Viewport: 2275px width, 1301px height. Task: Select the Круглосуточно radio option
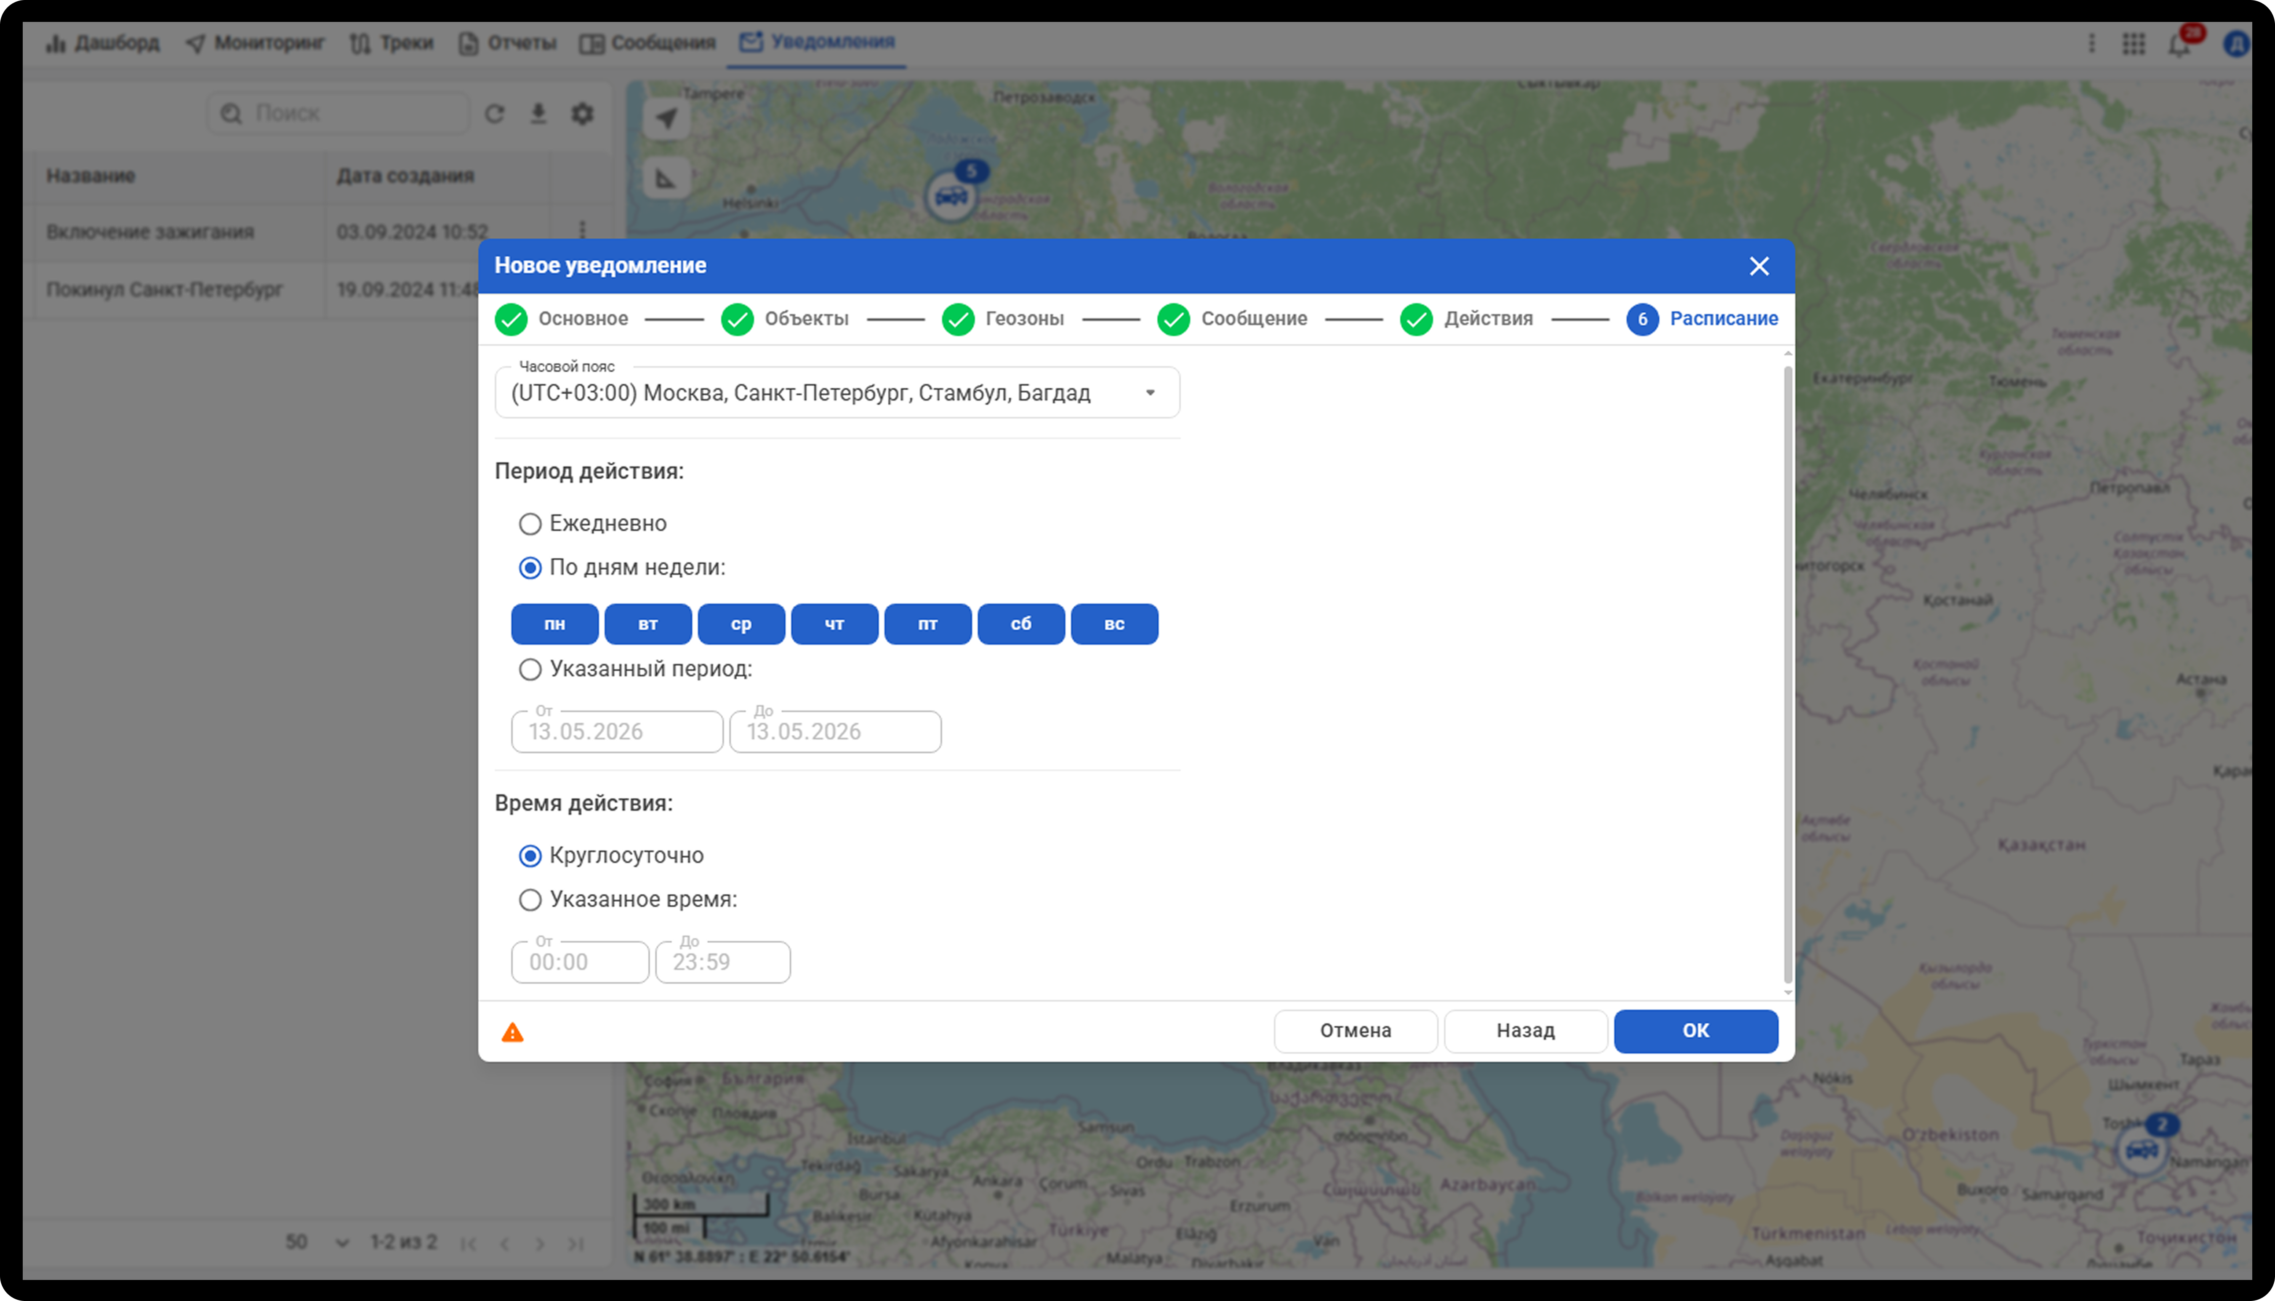(x=530, y=856)
